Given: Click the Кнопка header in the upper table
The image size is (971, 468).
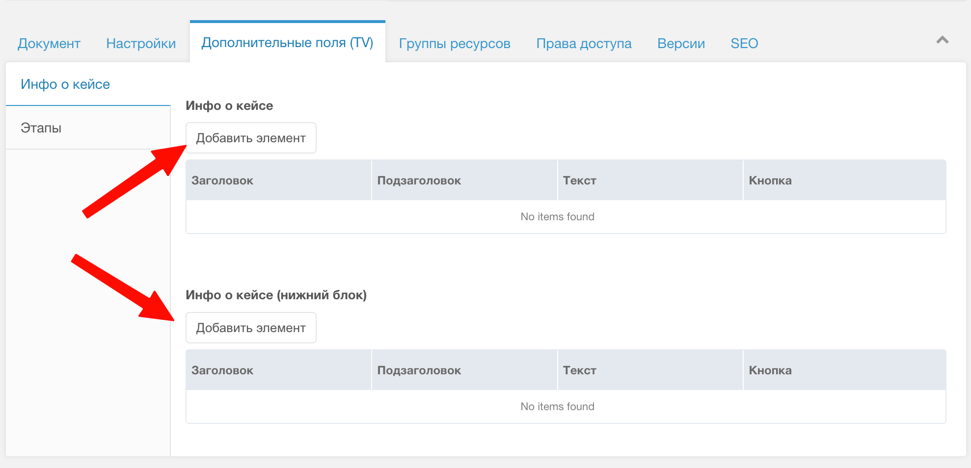Looking at the screenshot, I should [770, 180].
